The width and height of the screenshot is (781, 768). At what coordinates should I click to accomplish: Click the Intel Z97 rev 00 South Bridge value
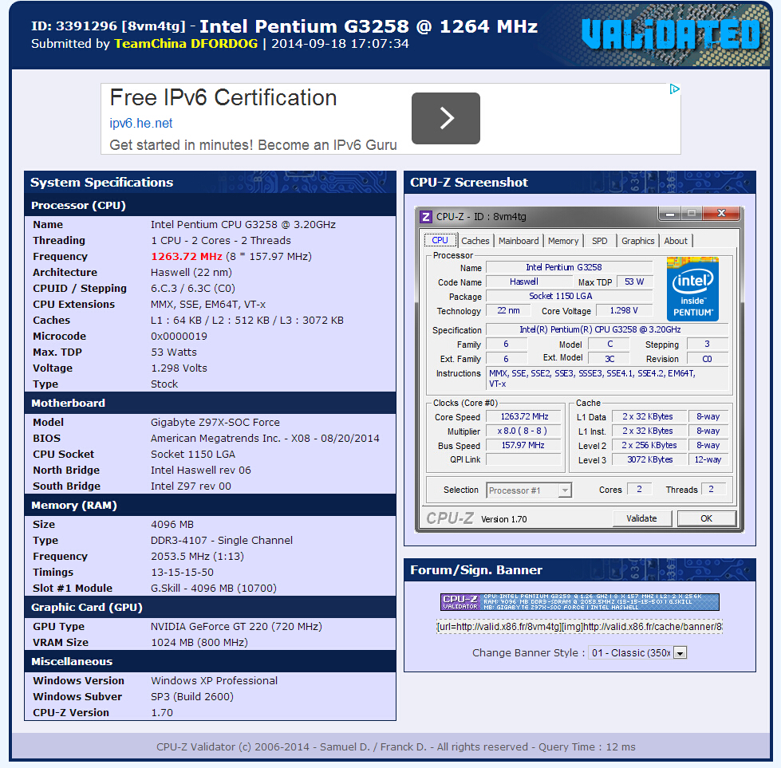(x=191, y=486)
